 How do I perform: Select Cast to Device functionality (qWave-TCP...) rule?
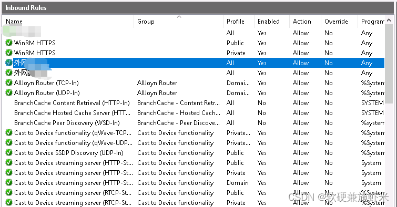coord(73,133)
